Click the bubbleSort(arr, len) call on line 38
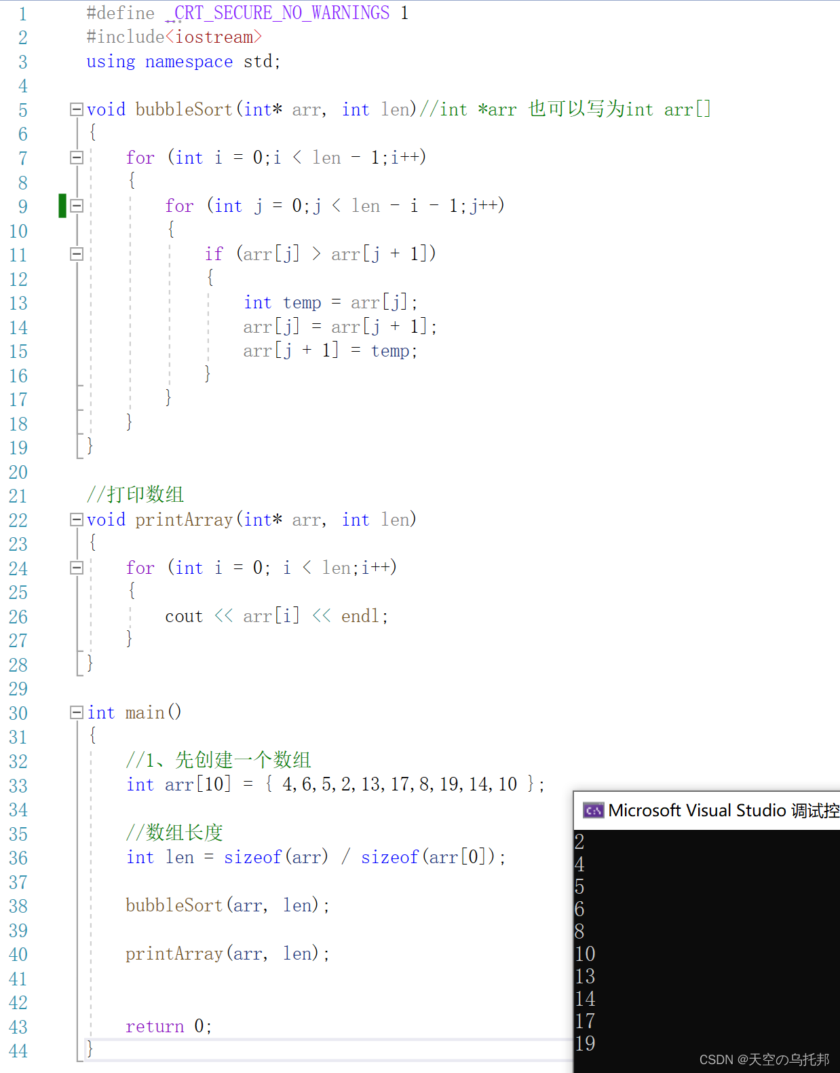The image size is (840, 1073). (x=227, y=905)
